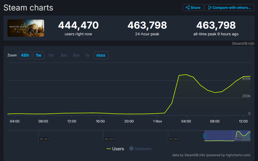Image resolution: width=258 pixels, height=161 pixels.
Task: Open Compare with others dialog
Action: [x=229, y=7]
